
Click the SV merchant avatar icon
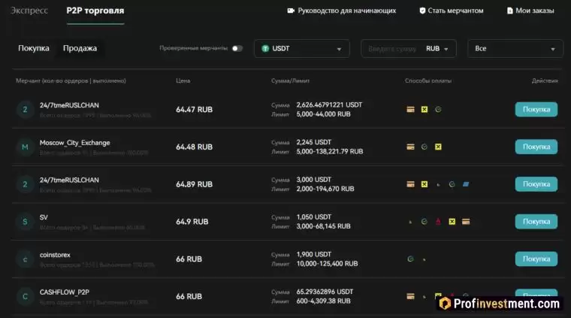click(25, 222)
